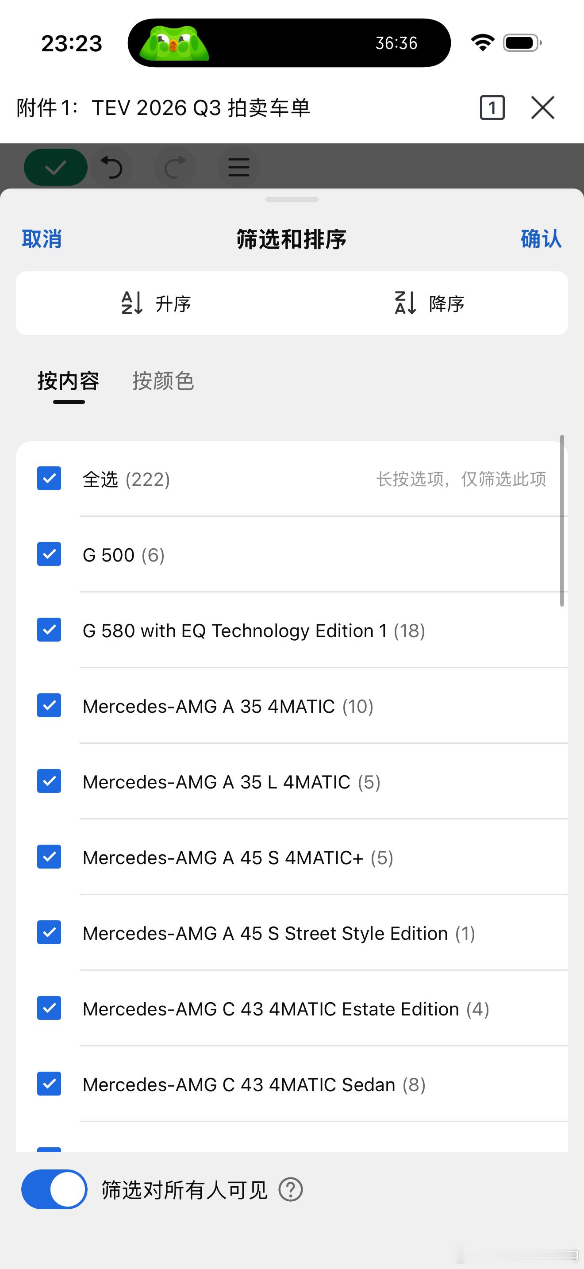The height and width of the screenshot is (1269, 584).
Task: Open the hamburger menu icon
Action: tap(238, 168)
